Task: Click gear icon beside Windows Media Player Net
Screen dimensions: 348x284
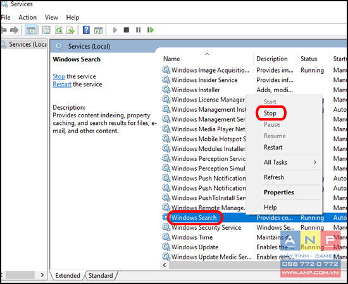Action: point(166,129)
